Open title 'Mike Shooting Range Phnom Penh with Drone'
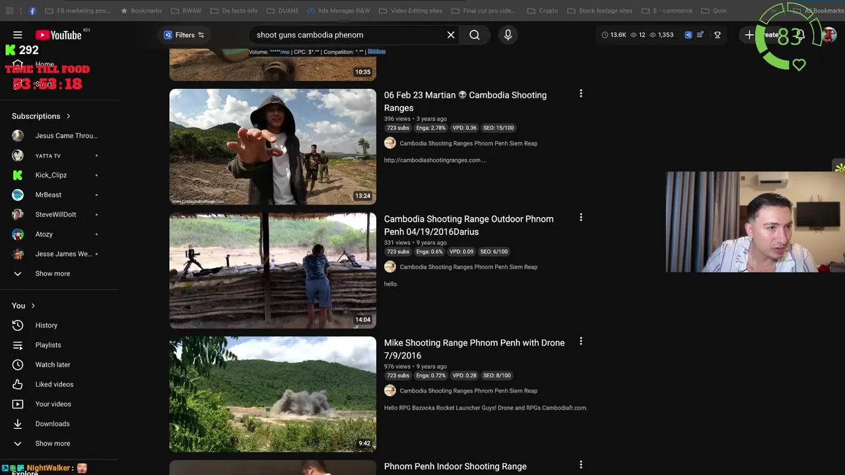Image resolution: width=845 pixels, height=475 pixels. click(x=474, y=349)
